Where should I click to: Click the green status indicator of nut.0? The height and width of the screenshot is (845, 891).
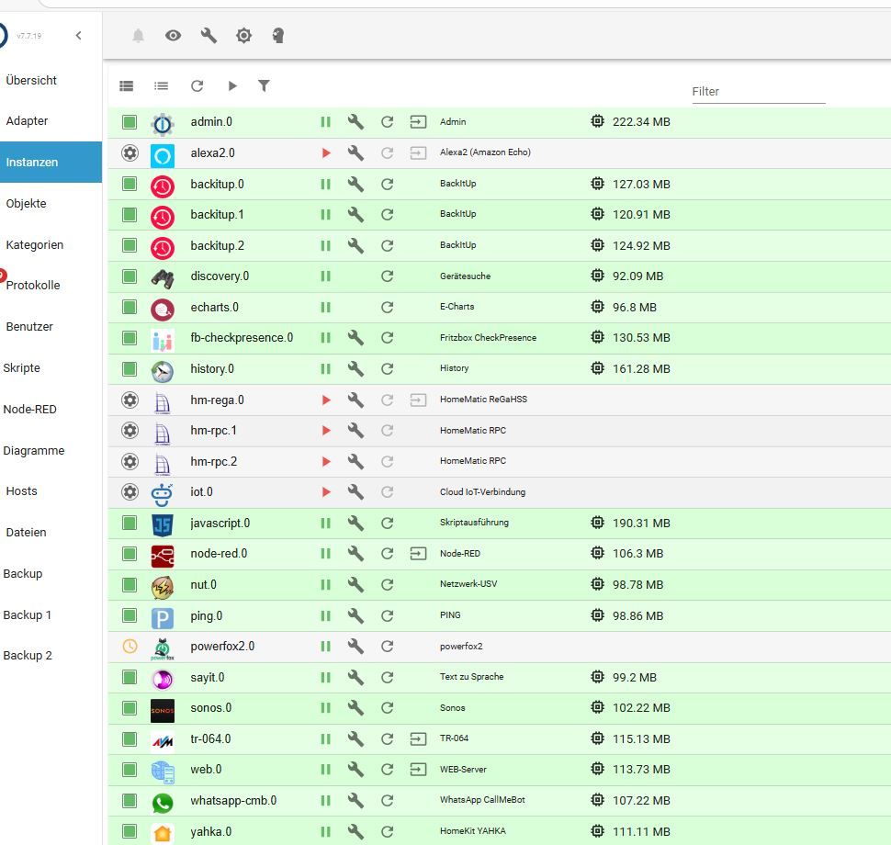point(130,585)
